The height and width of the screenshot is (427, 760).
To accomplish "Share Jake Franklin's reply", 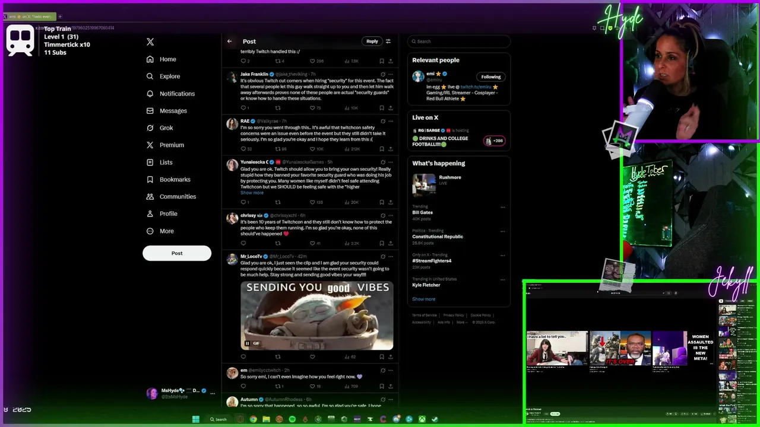I will tap(390, 108).
